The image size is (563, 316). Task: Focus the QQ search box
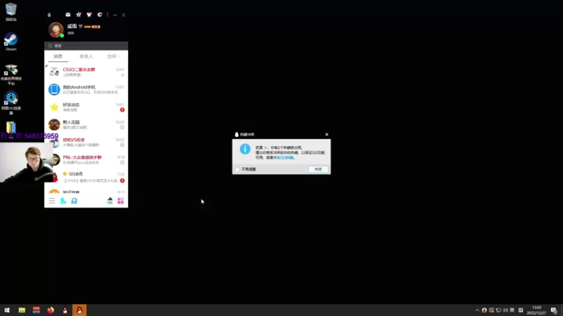click(86, 46)
